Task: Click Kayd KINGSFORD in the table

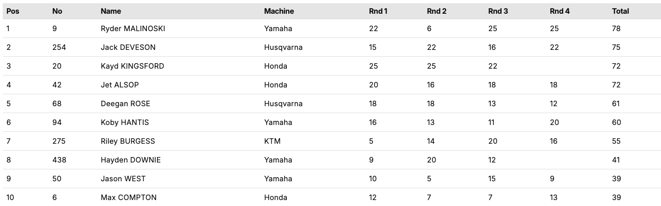Action: click(132, 66)
